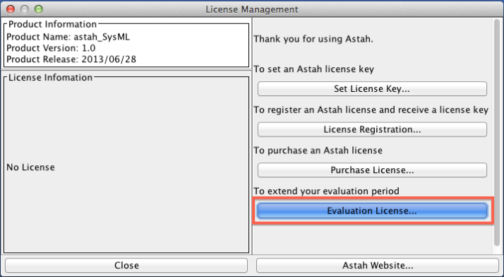Click 'To extend your evaluation period' label
Image resolution: width=504 pixels, height=277 pixels.
click(327, 191)
